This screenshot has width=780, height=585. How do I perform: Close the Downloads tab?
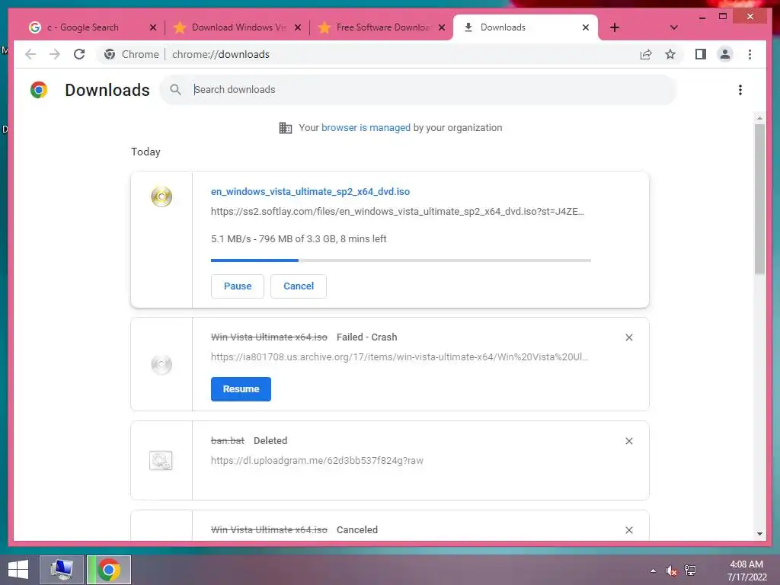586,27
